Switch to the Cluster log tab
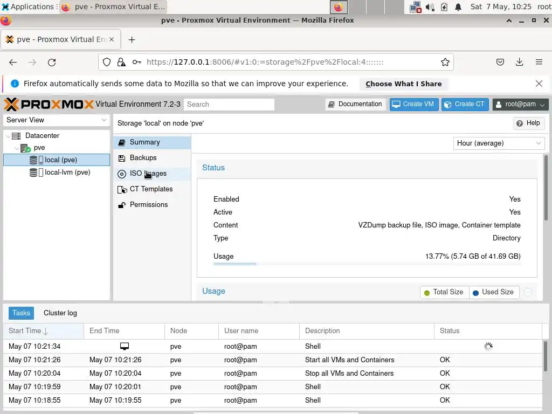Screen dimensions: 552x414 [60, 313]
